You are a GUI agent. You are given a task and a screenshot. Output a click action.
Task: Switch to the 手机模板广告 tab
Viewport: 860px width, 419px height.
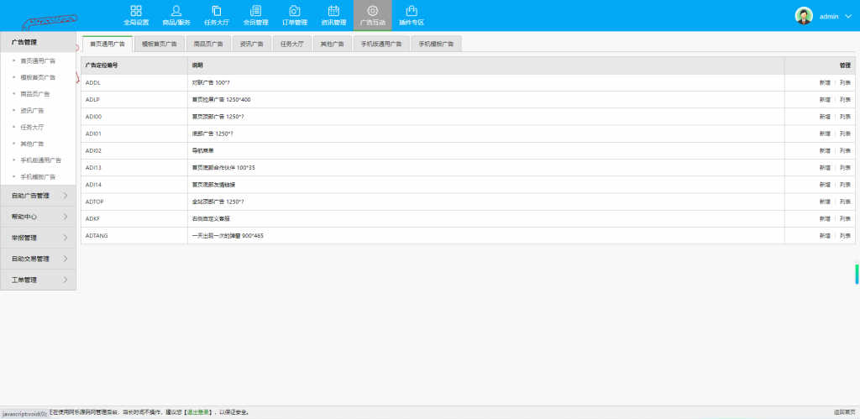436,44
